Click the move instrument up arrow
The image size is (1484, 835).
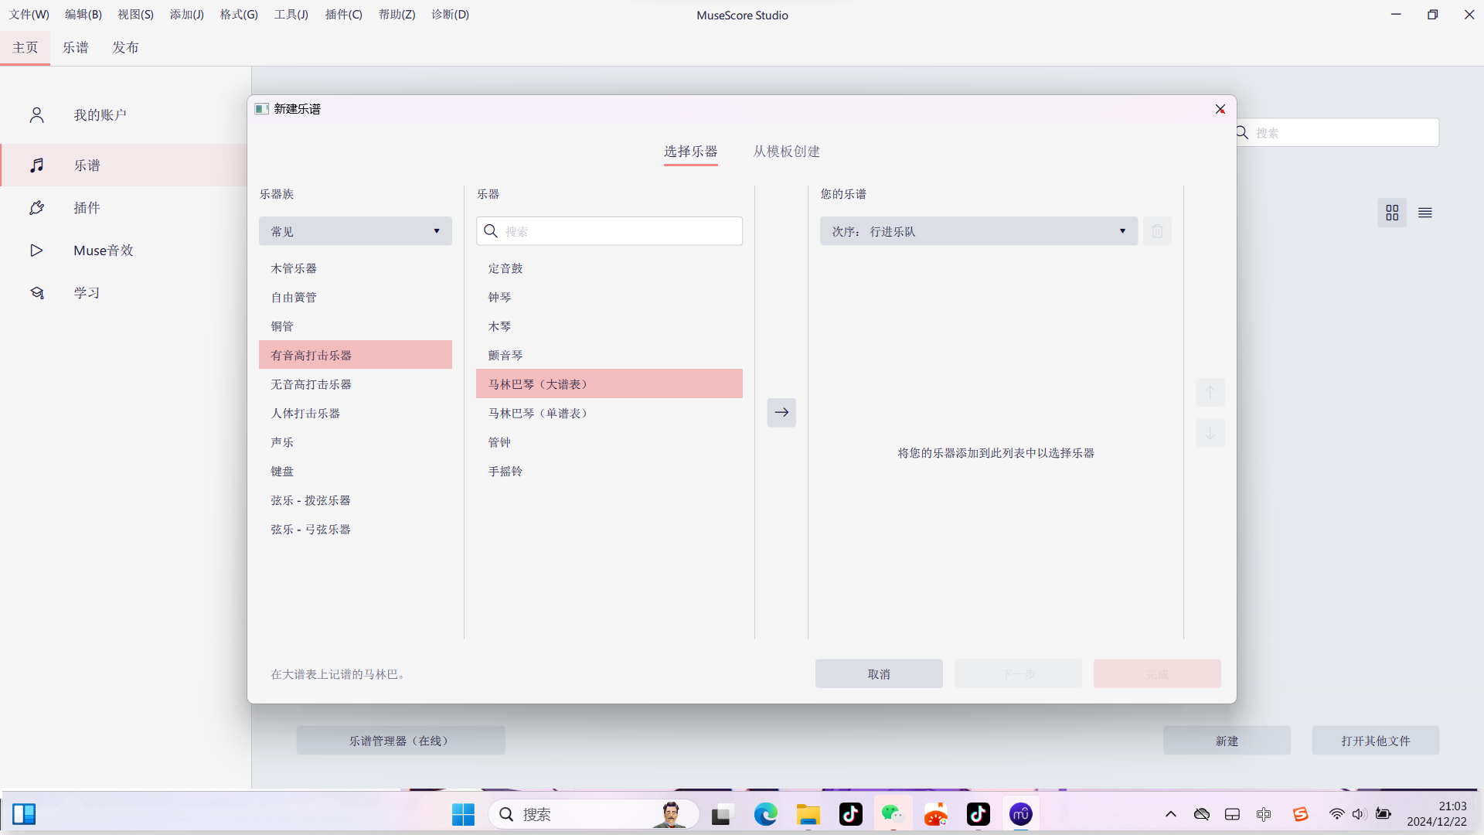1210,392
